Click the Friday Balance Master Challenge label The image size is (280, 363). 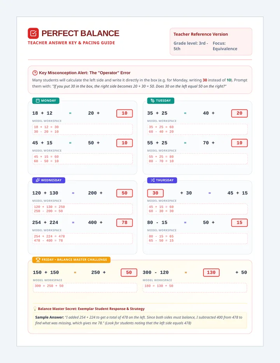(72, 260)
